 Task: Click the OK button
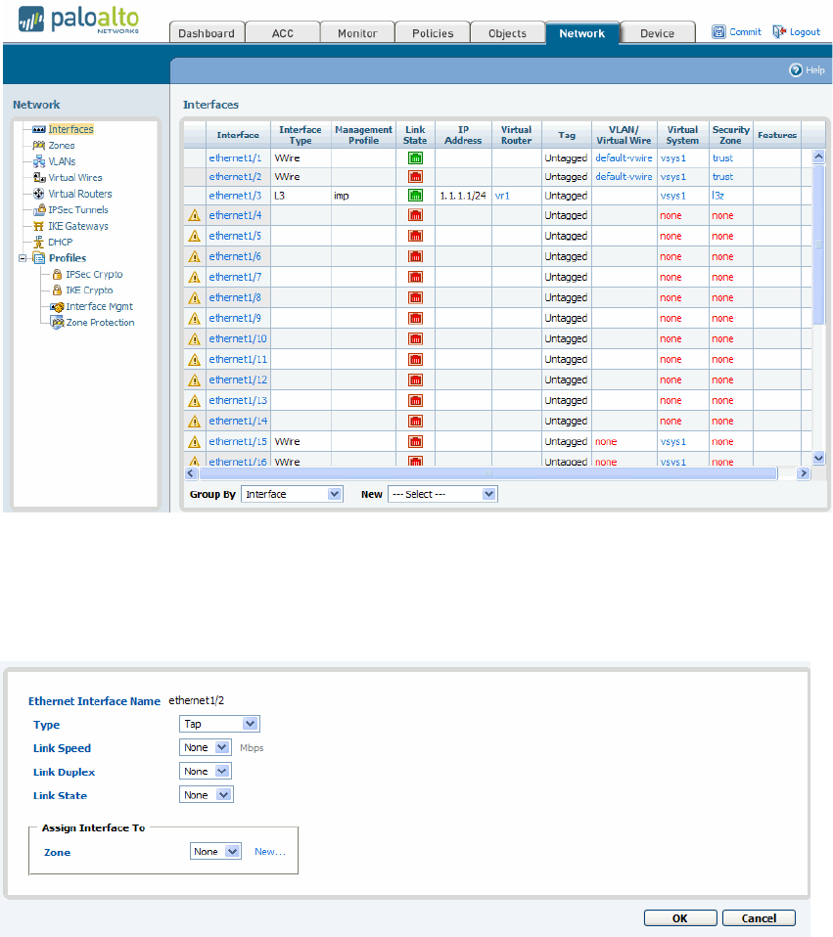click(680, 918)
